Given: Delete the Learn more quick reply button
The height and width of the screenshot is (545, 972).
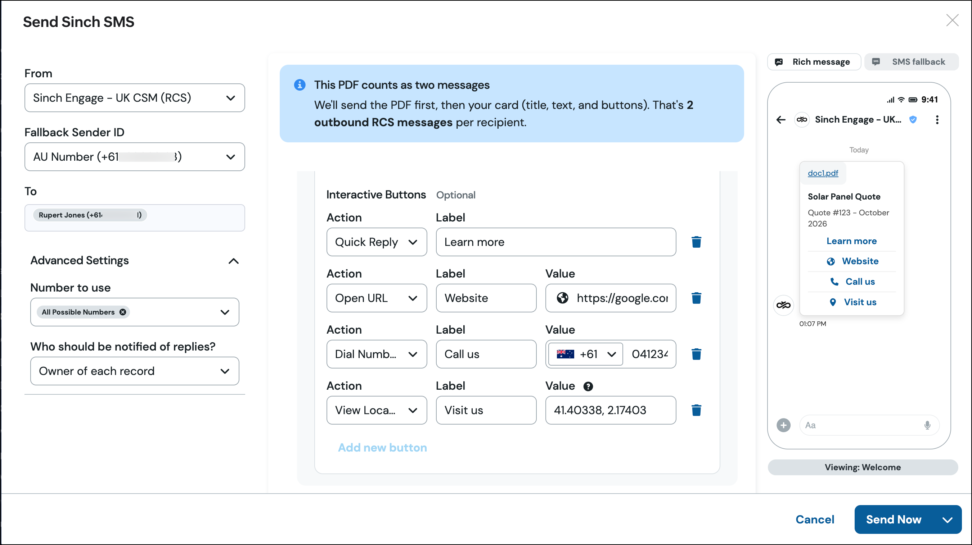Looking at the screenshot, I should [x=696, y=242].
